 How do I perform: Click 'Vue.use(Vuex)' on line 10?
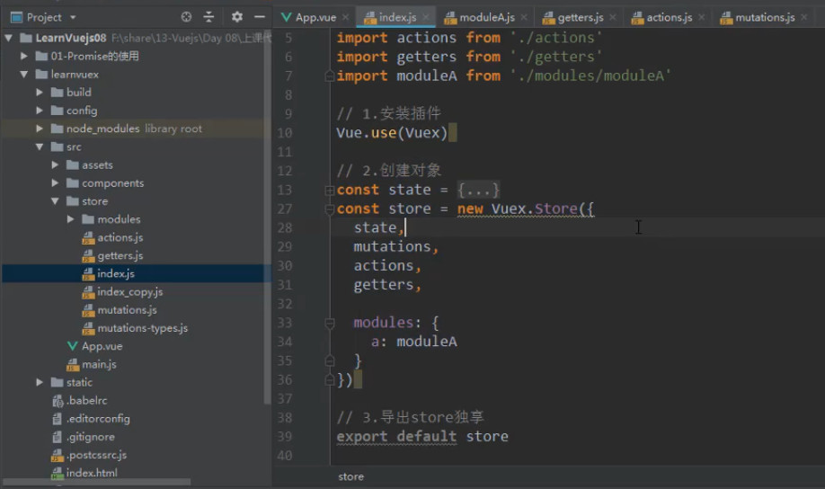(392, 133)
